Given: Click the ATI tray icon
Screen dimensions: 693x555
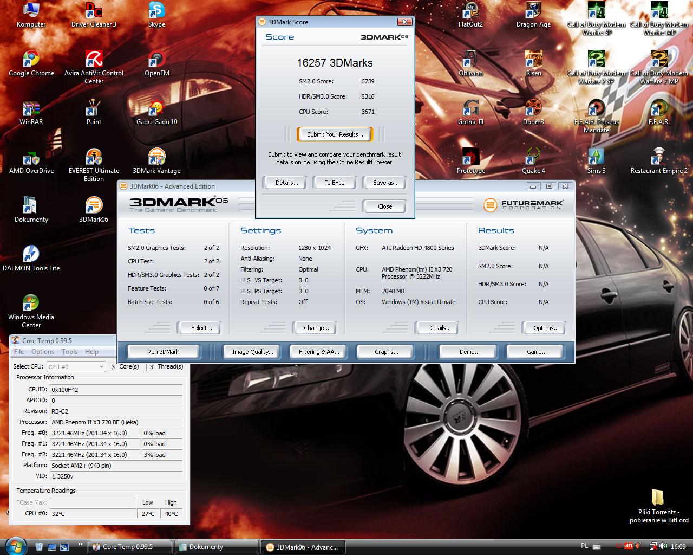Looking at the screenshot, I should (629, 546).
